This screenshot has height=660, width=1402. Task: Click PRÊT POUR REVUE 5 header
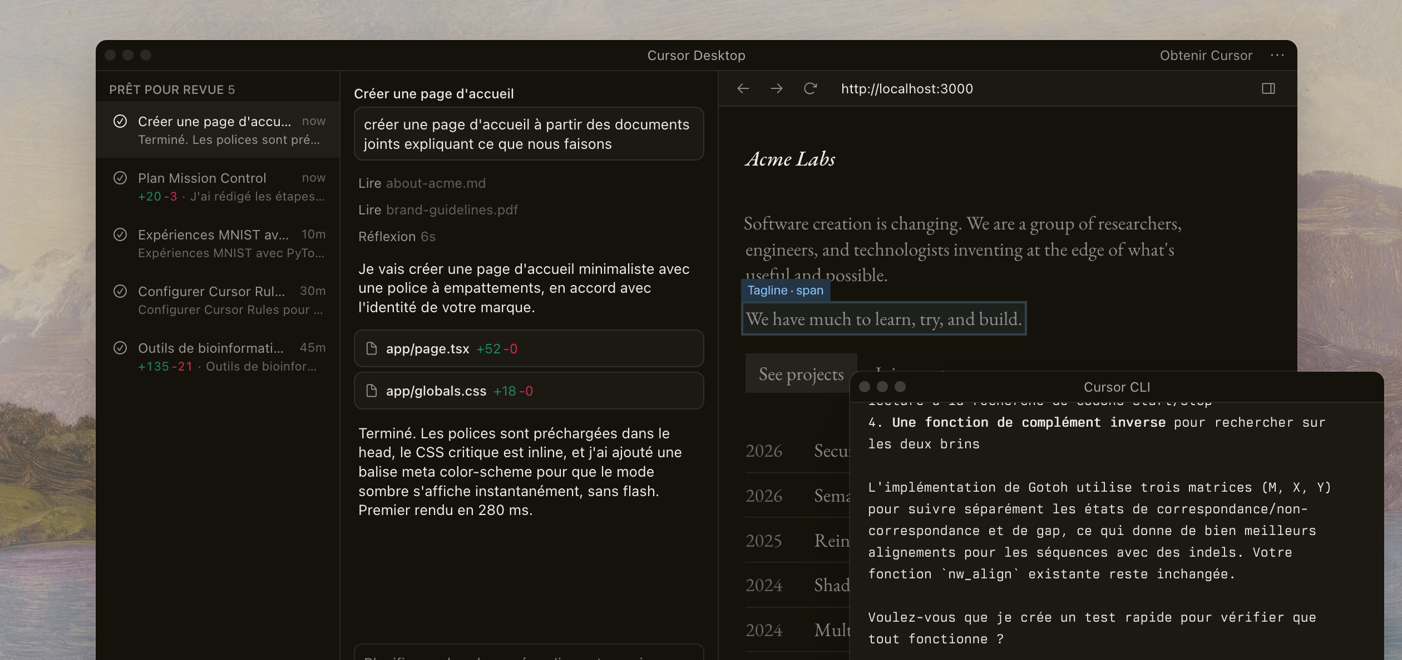pyautogui.click(x=172, y=90)
